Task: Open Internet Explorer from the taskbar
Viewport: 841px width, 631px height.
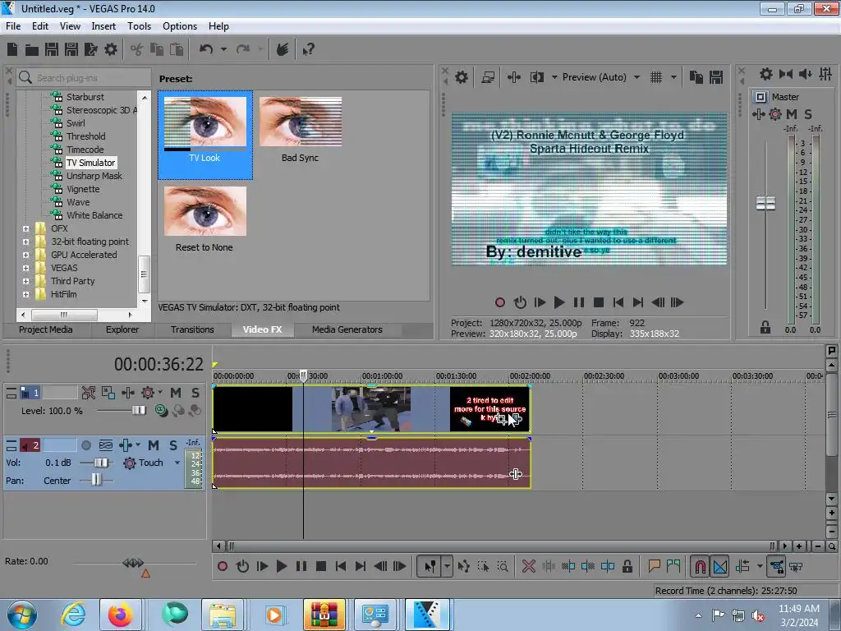Action: point(73,615)
